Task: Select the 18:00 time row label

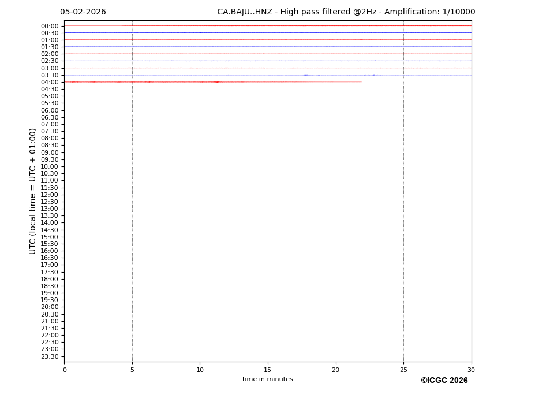Action: (x=50, y=279)
